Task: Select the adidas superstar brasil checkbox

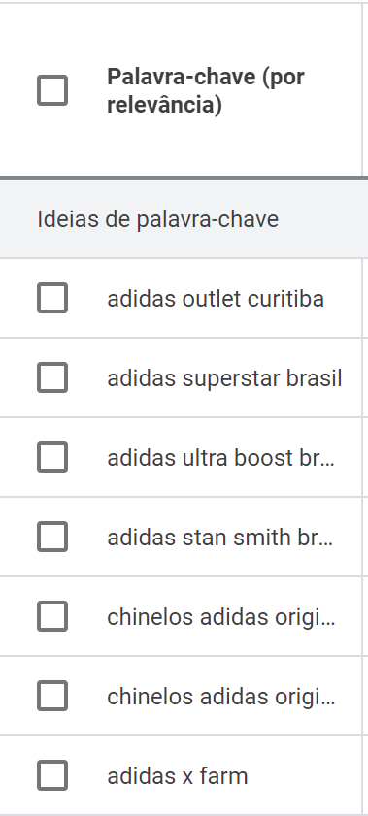Action: tap(52, 377)
